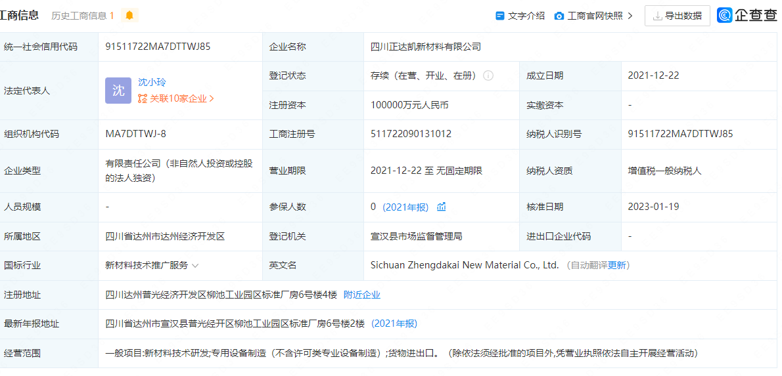Select the 成立日期 value 2021-12-22
This screenshot has height=376, width=782.
(x=653, y=75)
